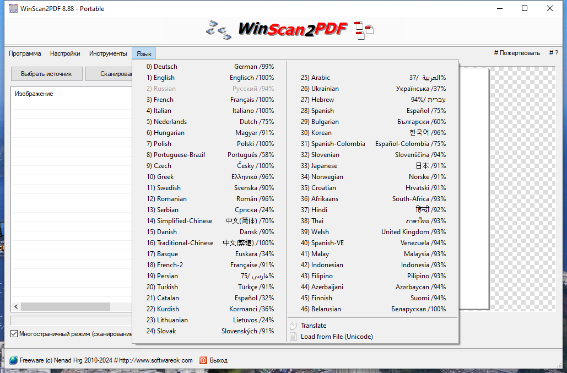Image resolution: width=567 pixels, height=373 pixels.
Task: Choose the 22) Kurdish language
Action: click(210, 309)
